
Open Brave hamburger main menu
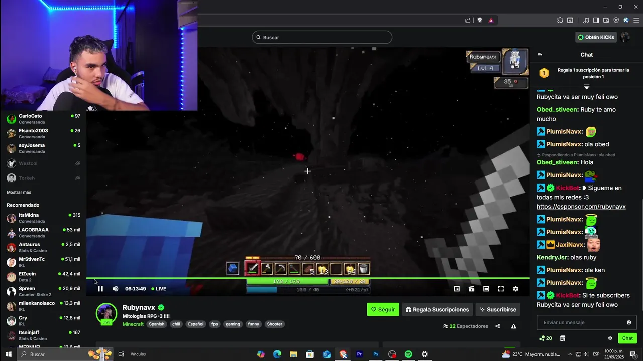[636, 20]
